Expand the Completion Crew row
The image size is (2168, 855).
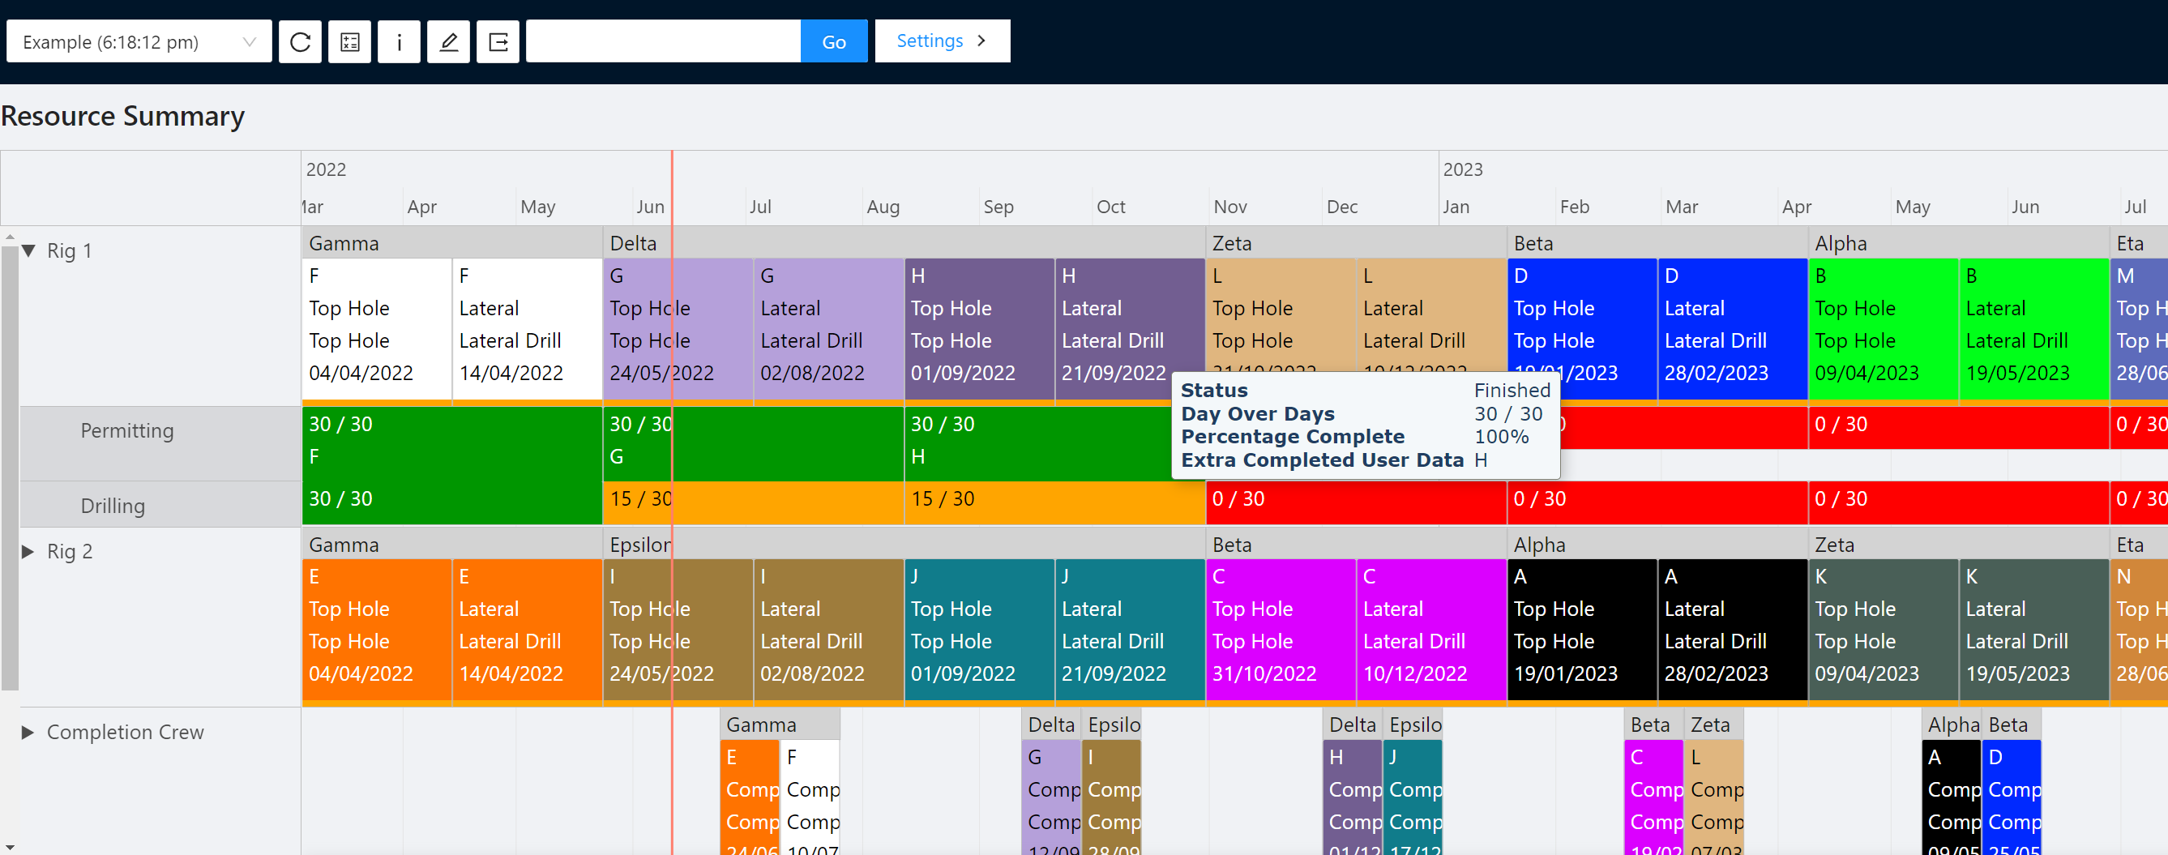tap(28, 732)
